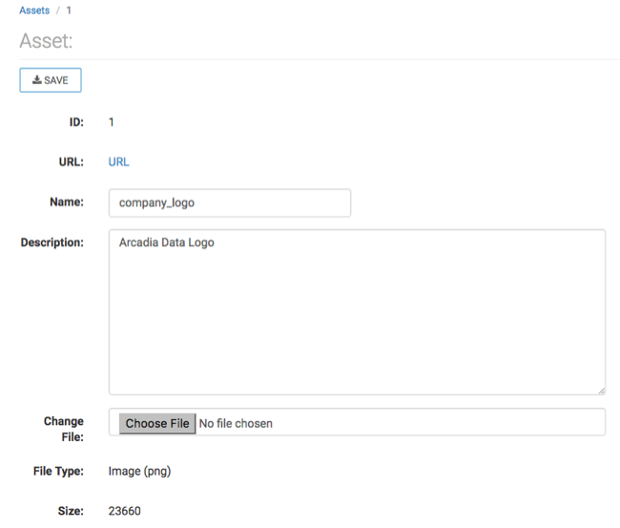Viewport: 620px width, 528px height.
Task: Click the 'Asset:' page heading
Action: (x=46, y=41)
